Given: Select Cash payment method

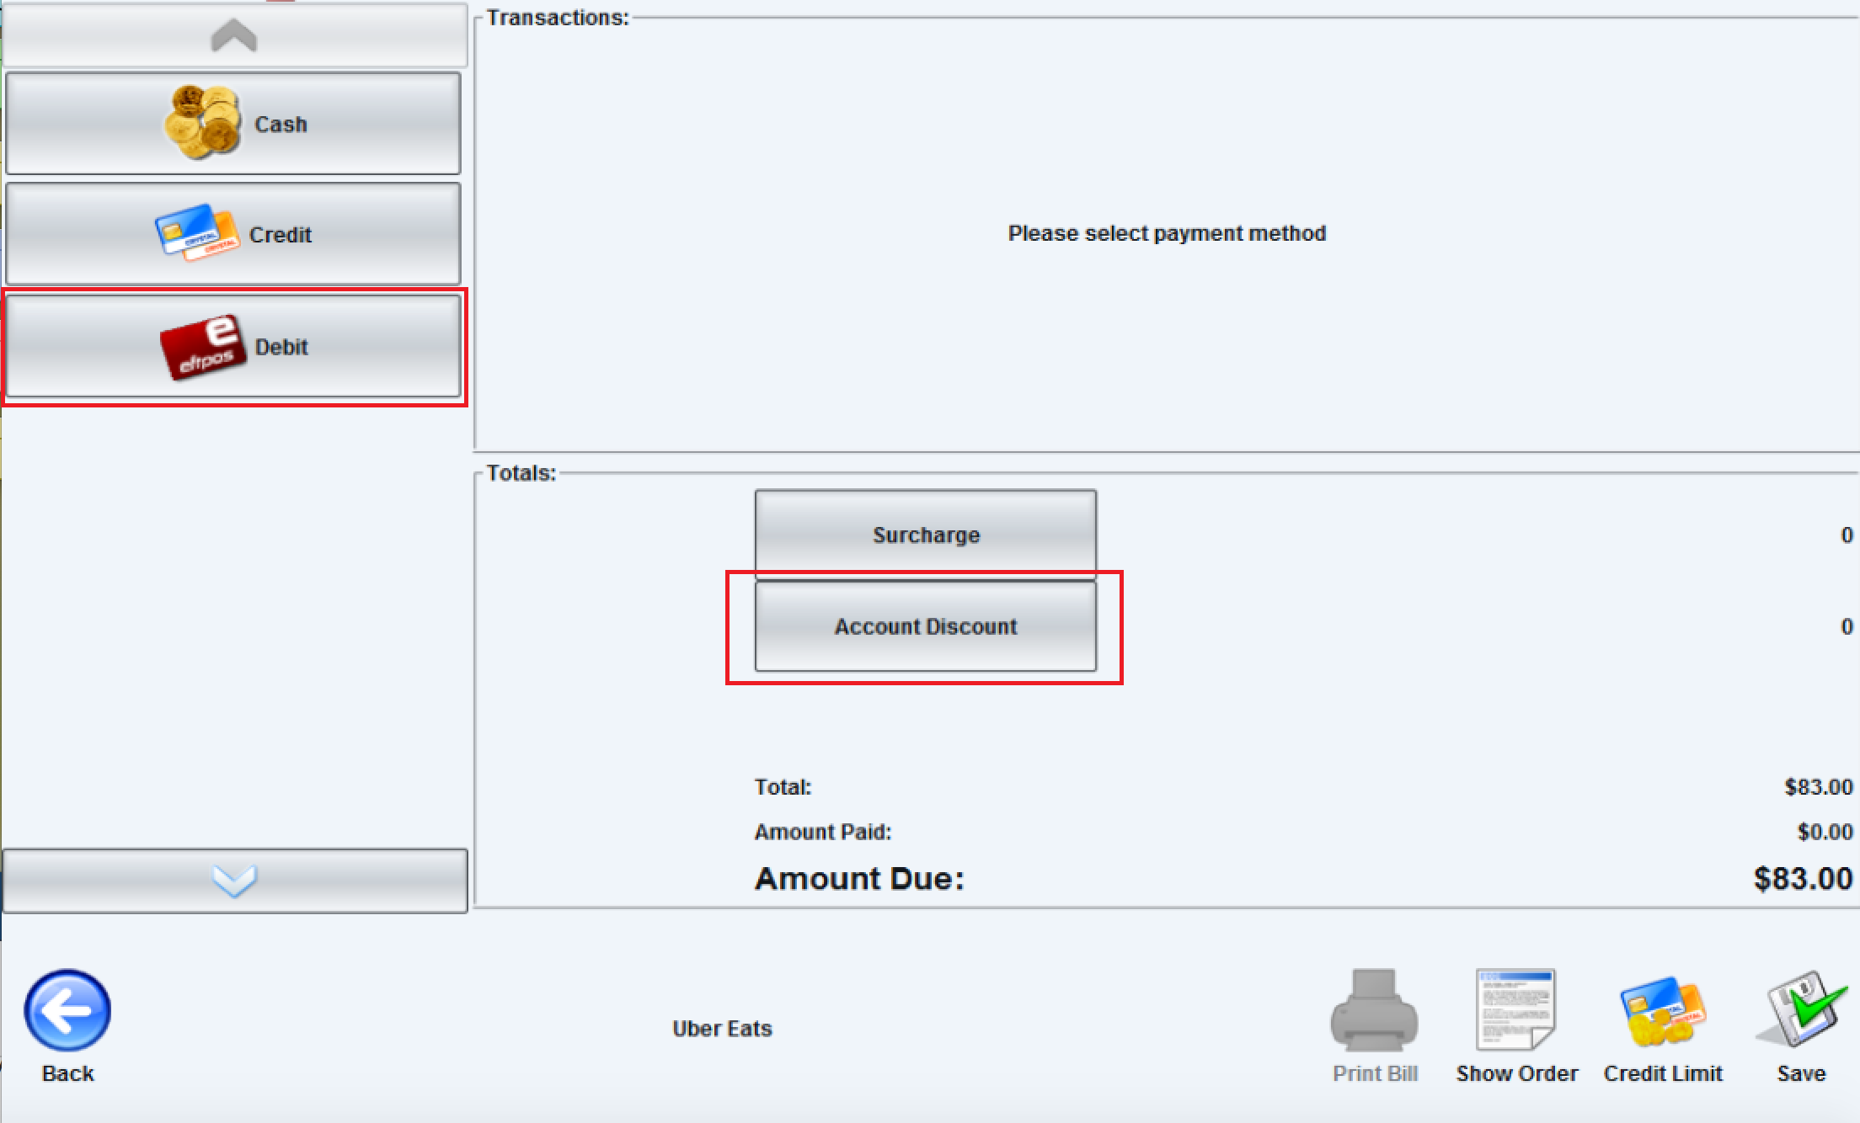Looking at the screenshot, I should point(233,124).
